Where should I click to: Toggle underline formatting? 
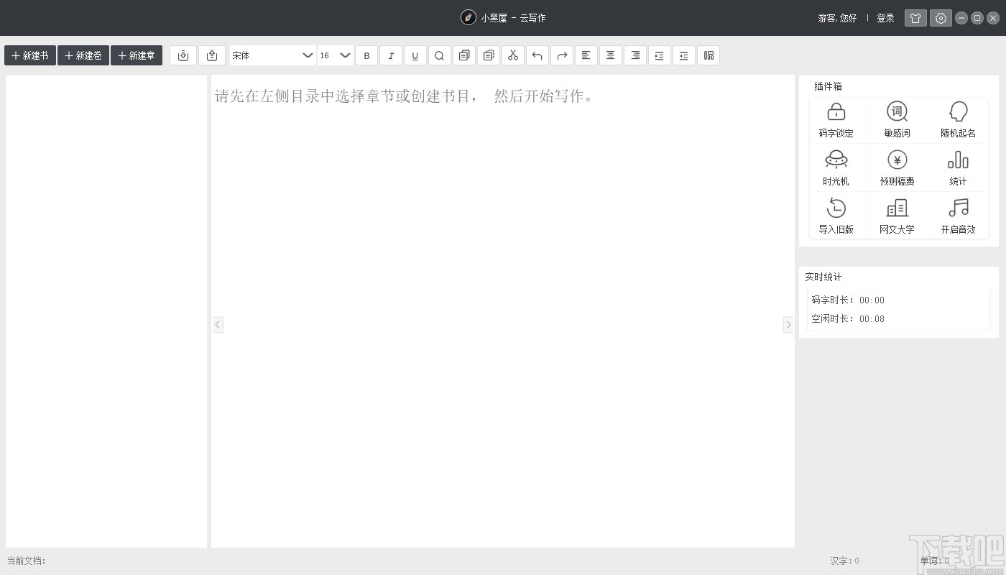[x=415, y=55]
